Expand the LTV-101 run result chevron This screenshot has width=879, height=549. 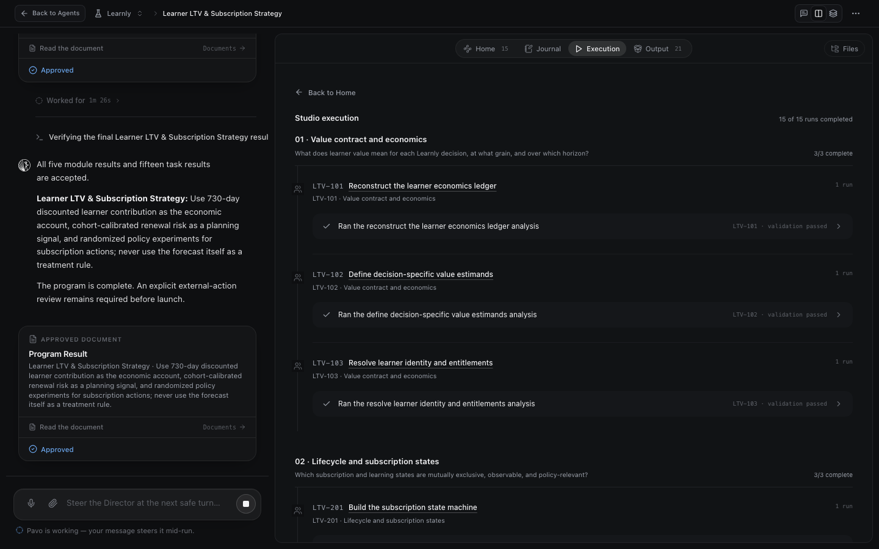[x=839, y=226]
